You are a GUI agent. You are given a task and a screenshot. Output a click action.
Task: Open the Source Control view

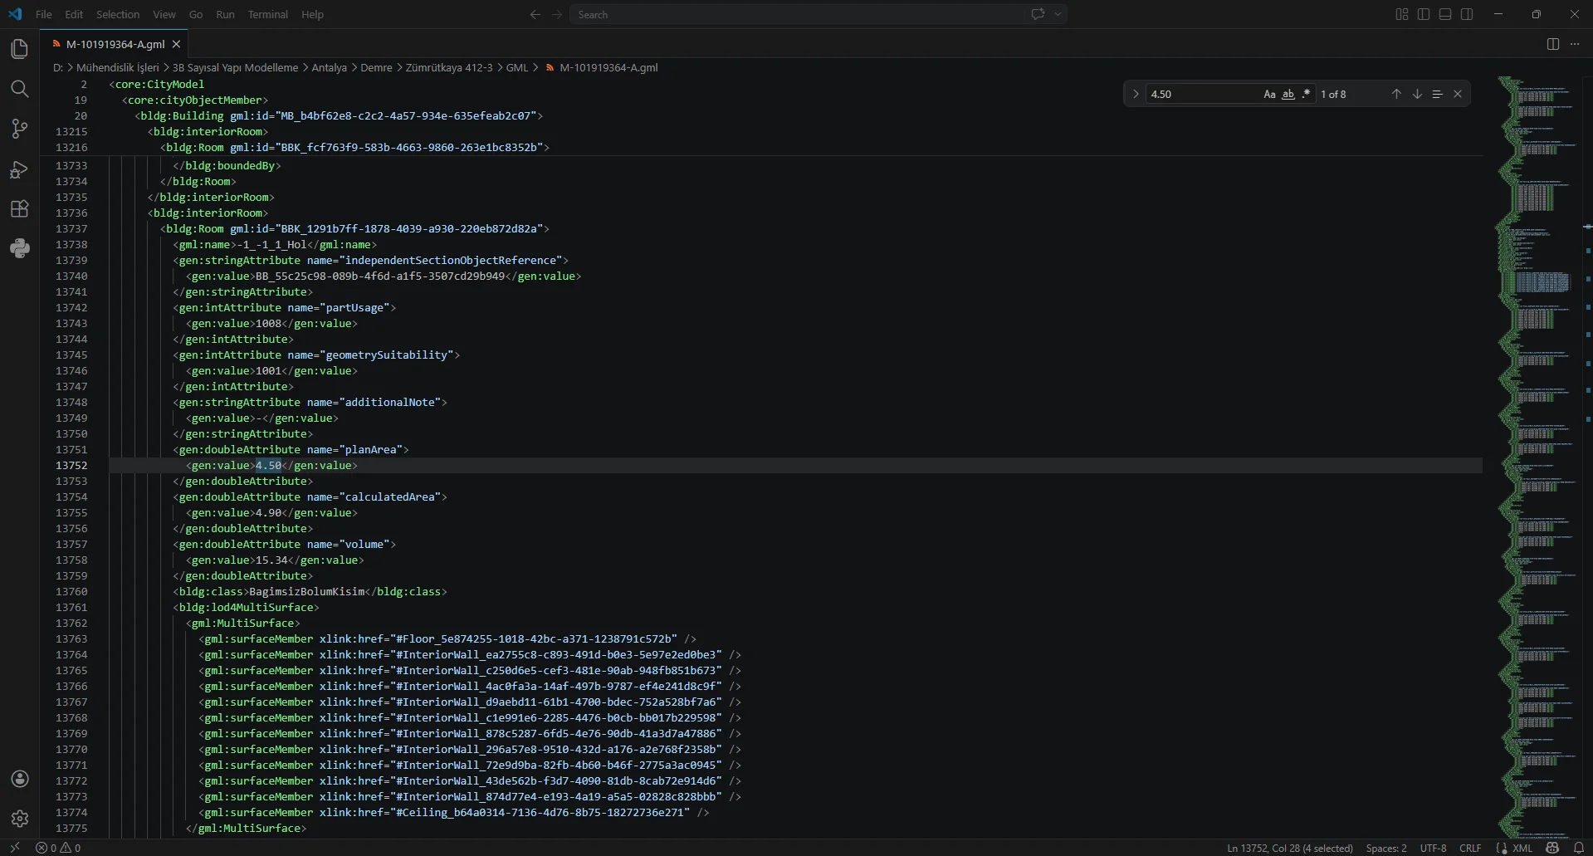20,129
